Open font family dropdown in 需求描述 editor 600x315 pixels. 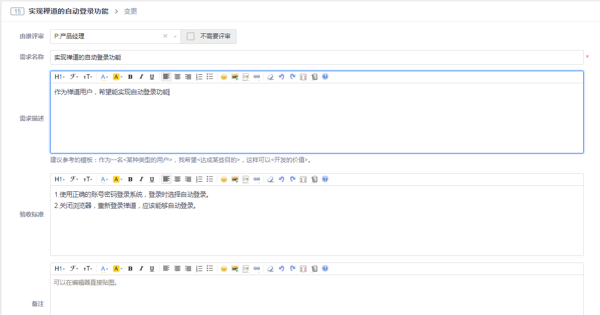(x=74, y=77)
